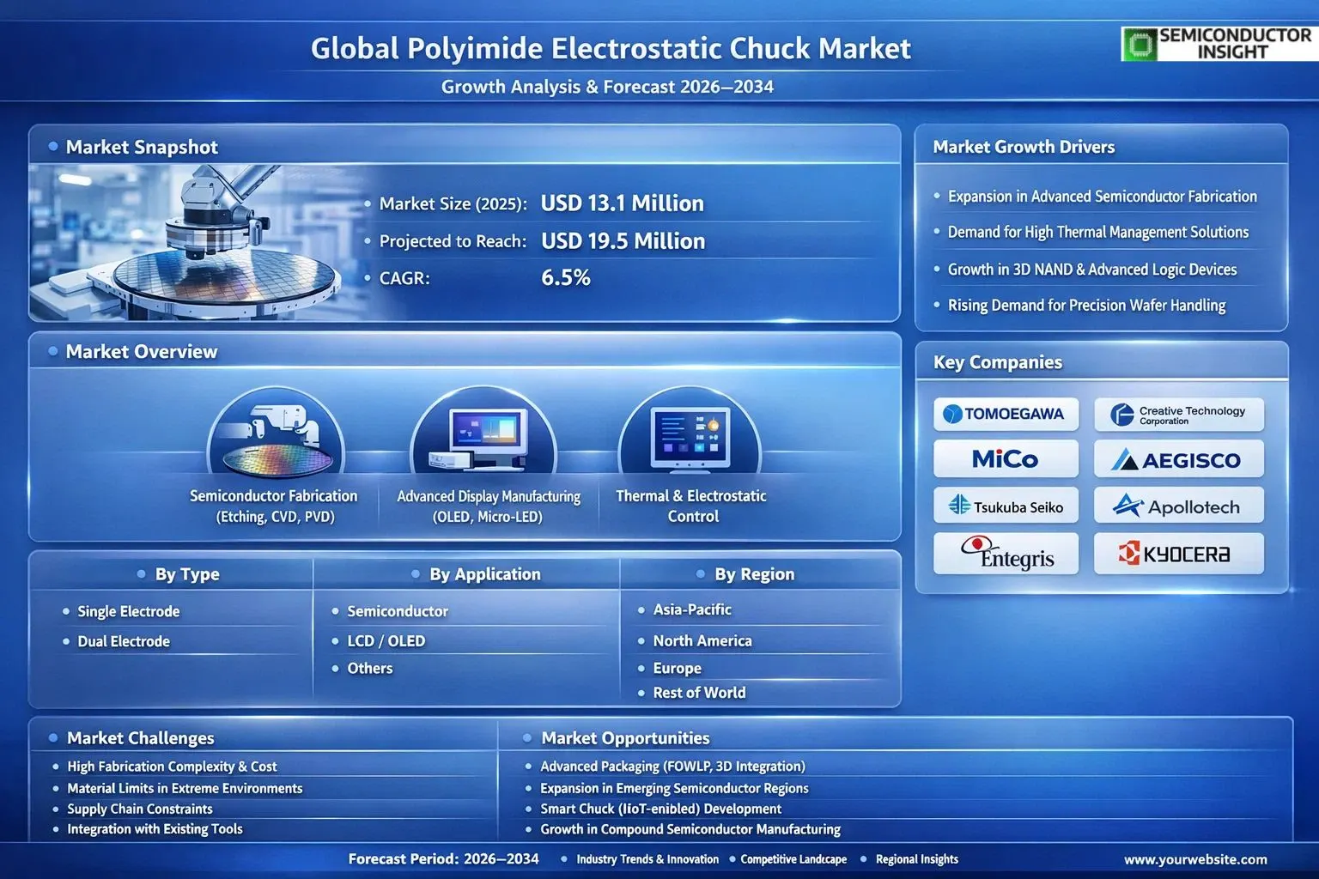Select the Entegris company logo
1319x879 pixels.
pyautogui.click(x=1006, y=554)
